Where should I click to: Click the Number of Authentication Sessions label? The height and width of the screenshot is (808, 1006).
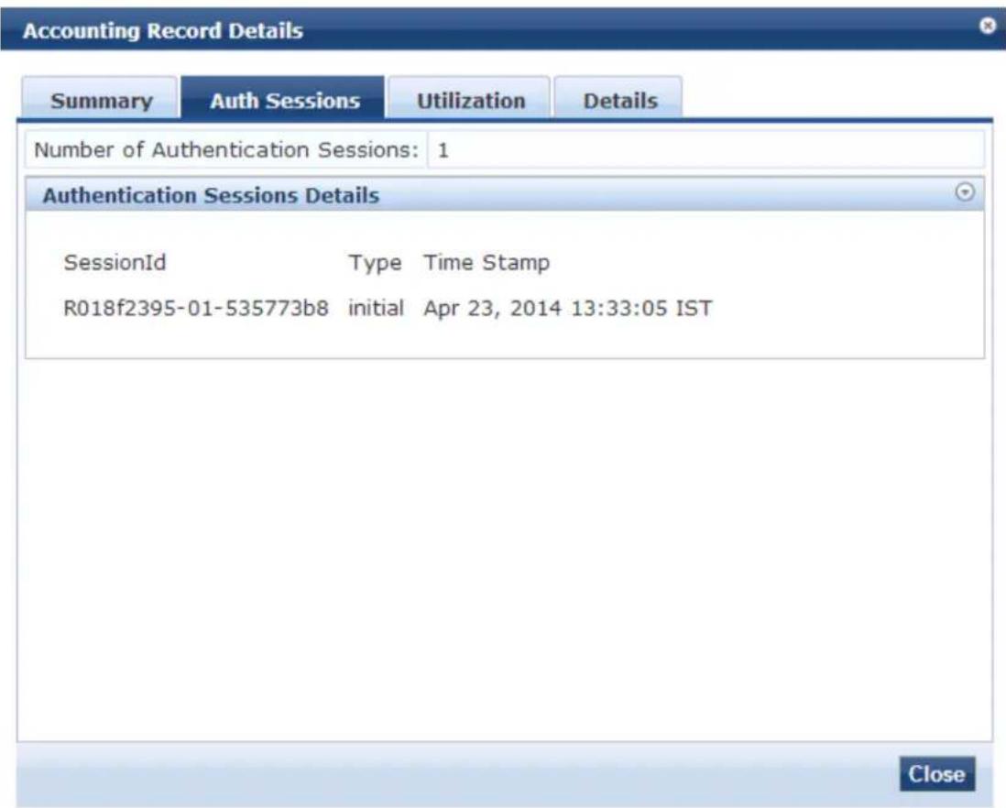[x=225, y=150]
